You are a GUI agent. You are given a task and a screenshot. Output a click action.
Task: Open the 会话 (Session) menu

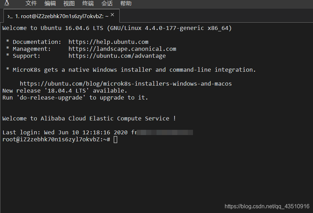(x=107, y=4)
